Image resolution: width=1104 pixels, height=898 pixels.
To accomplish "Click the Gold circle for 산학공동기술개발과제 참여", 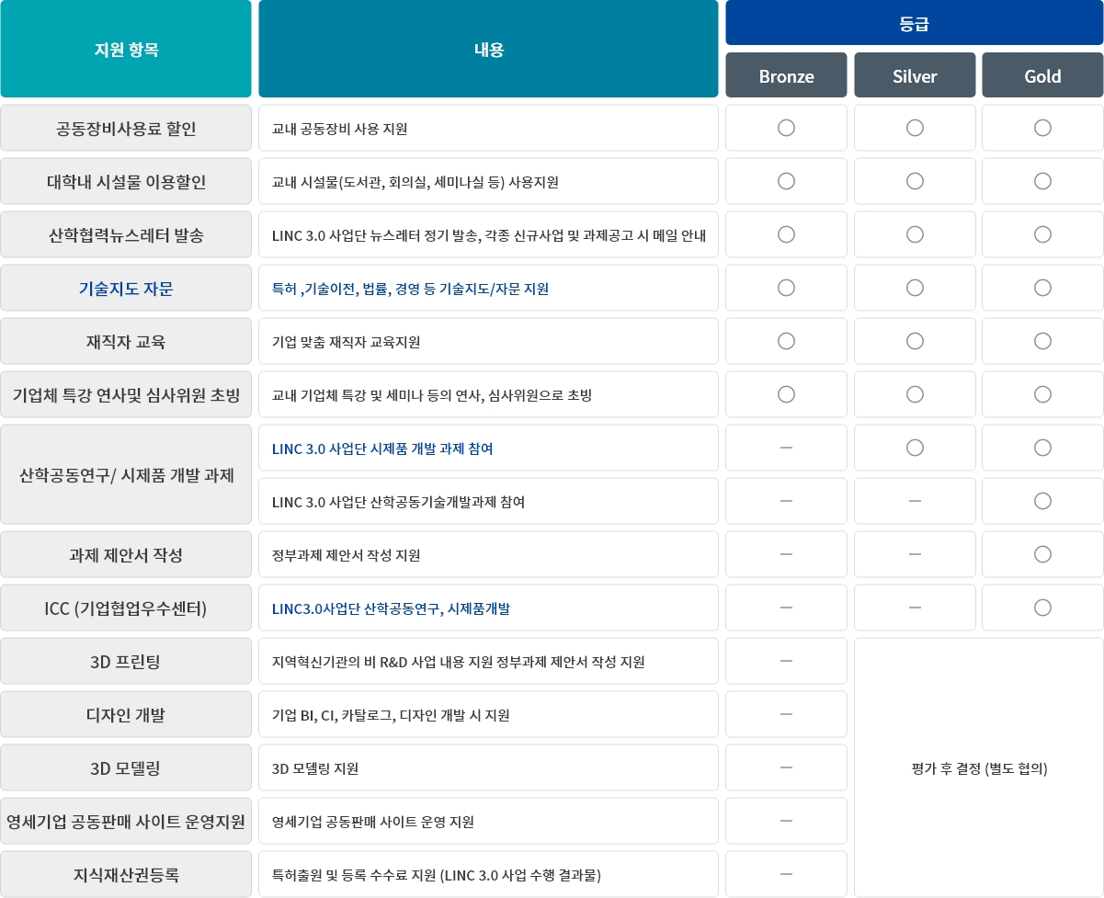I will pyautogui.click(x=1042, y=501).
